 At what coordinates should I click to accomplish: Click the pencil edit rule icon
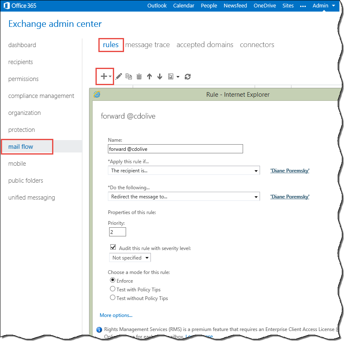point(119,76)
